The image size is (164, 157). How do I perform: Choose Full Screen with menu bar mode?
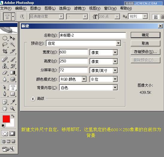click(8, 141)
